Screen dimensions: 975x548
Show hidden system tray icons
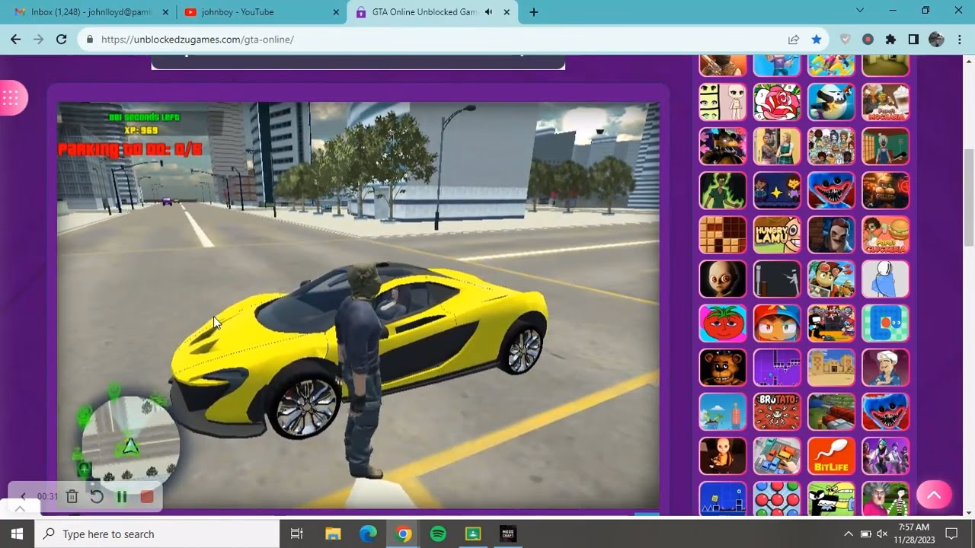pyautogui.click(x=849, y=534)
